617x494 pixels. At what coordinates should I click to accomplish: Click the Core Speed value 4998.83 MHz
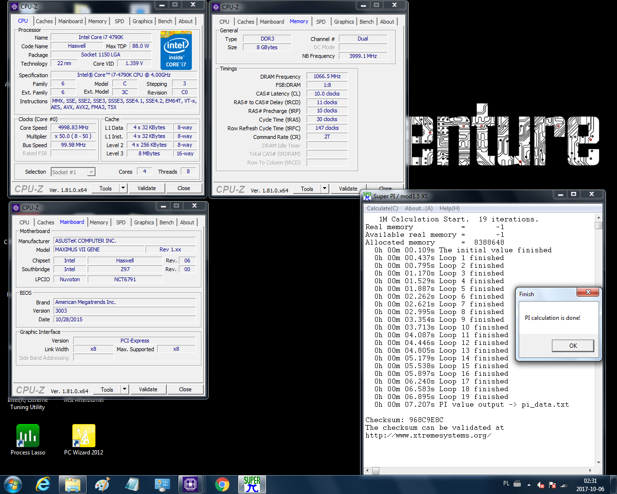click(x=73, y=128)
